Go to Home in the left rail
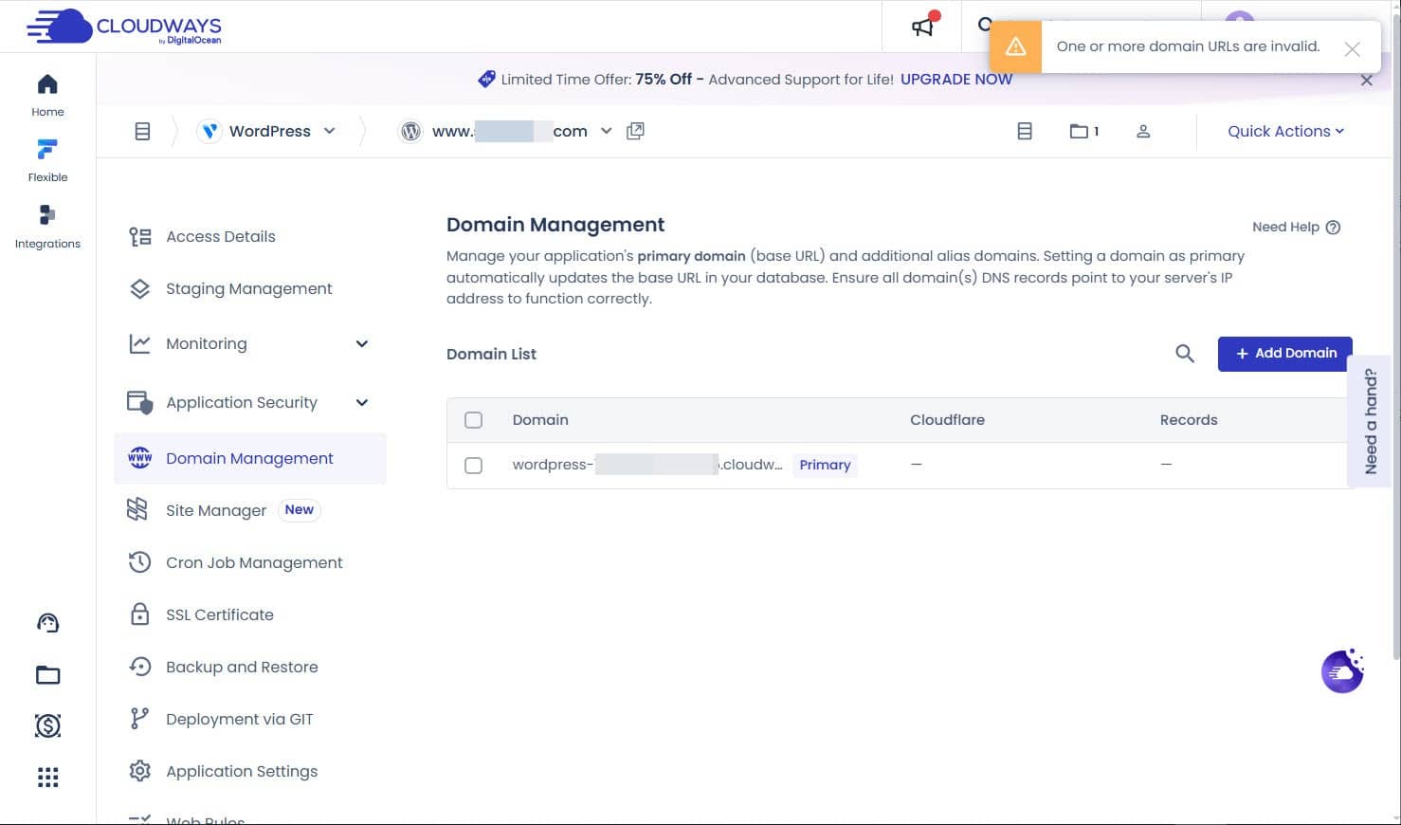The image size is (1401, 825). [x=47, y=95]
